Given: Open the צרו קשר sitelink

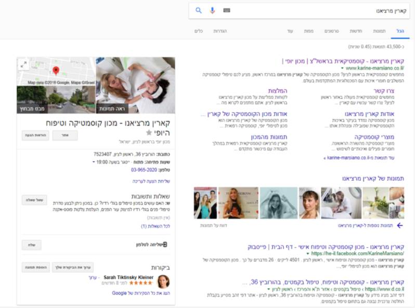Looking at the screenshot, I should (x=384, y=91).
